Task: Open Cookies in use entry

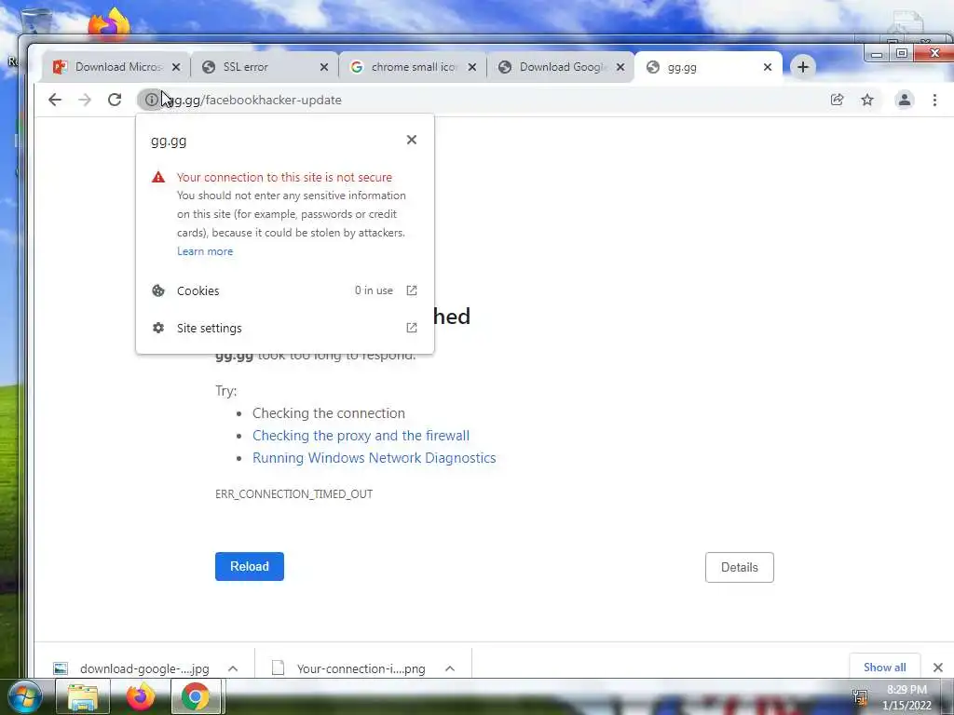Action: tap(285, 290)
